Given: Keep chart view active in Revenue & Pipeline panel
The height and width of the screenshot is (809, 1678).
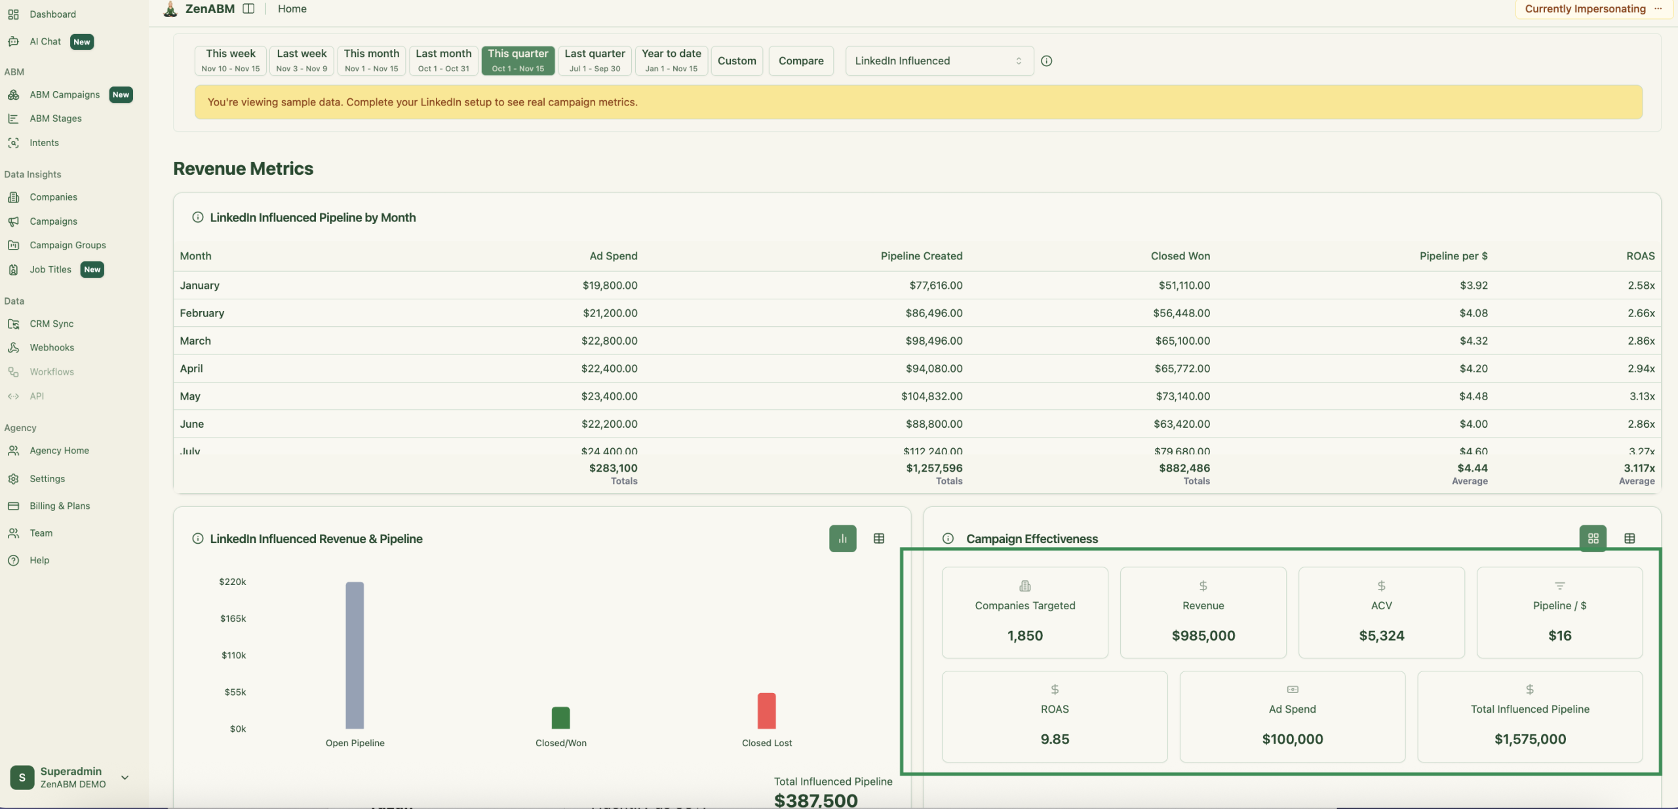Looking at the screenshot, I should [842, 538].
